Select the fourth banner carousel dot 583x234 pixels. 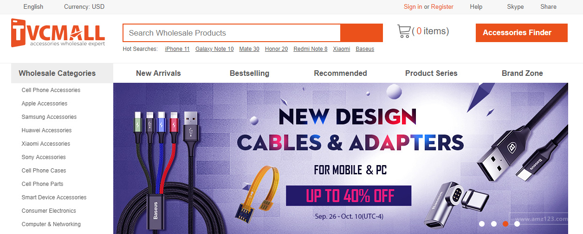click(x=517, y=224)
